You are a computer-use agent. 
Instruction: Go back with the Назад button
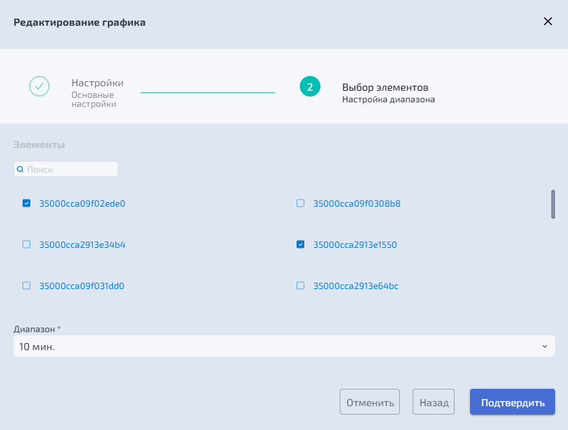[x=433, y=402]
